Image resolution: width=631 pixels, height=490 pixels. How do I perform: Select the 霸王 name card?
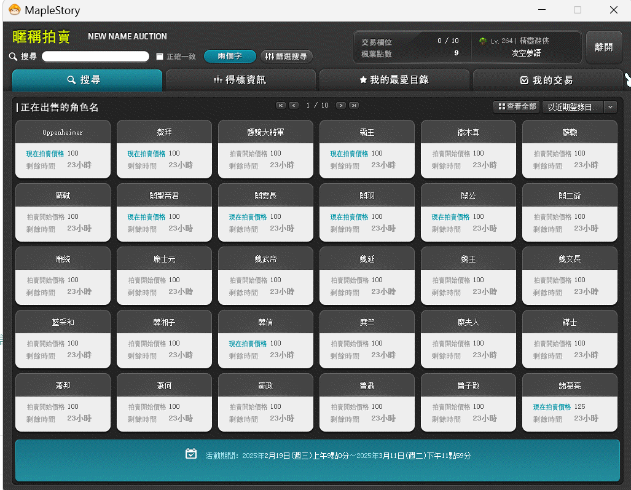tap(367, 149)
